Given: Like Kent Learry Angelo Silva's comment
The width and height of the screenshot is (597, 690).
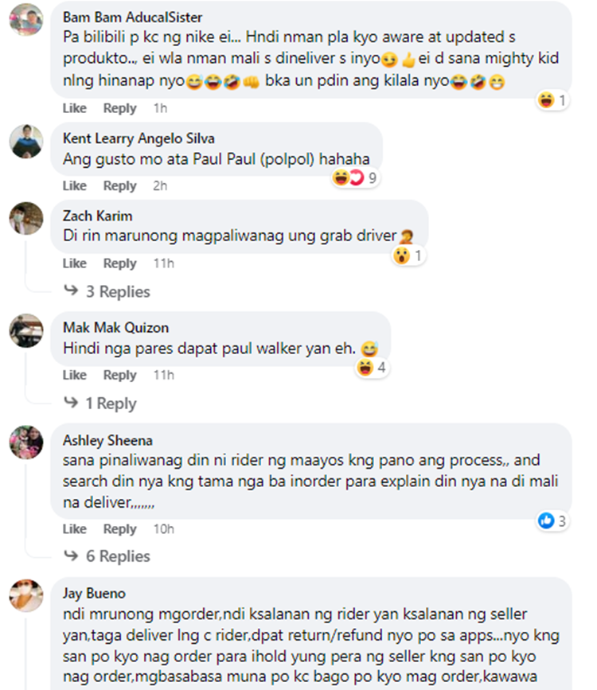Looking at the screenshot, I should tap(74, 185).
